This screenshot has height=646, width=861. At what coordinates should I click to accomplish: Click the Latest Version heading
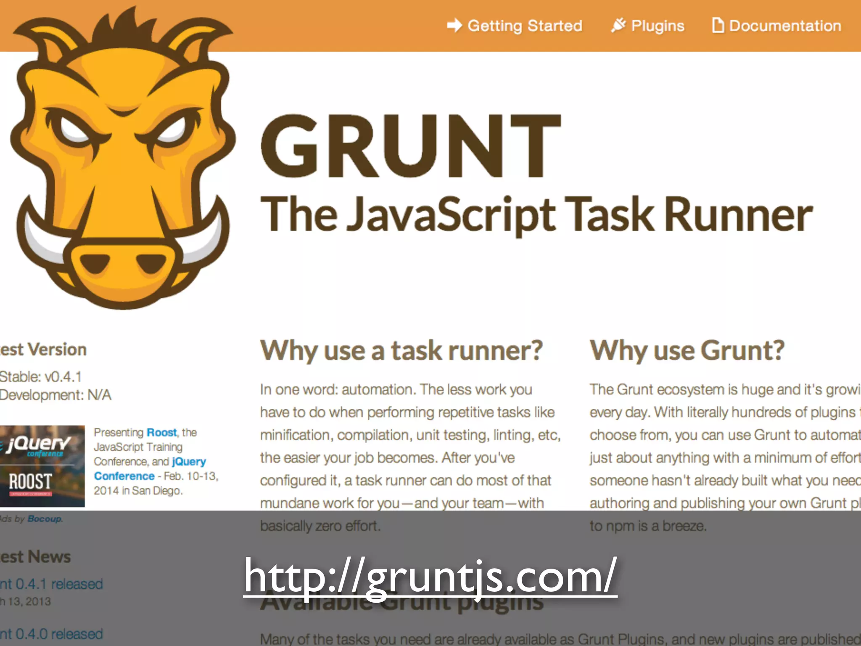tap(43, 349)
